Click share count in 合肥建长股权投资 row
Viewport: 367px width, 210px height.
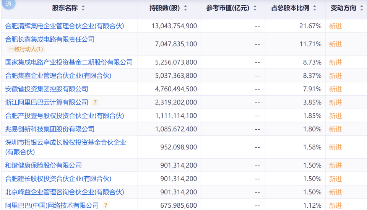(179, 179)
